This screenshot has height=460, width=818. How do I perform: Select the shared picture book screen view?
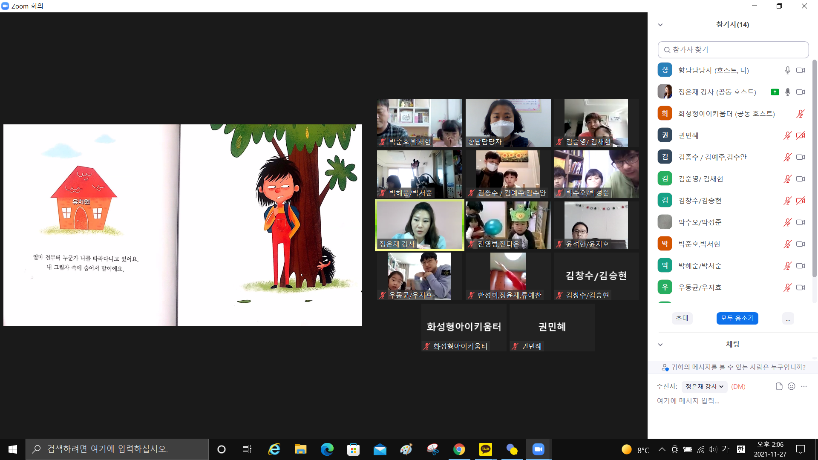(x=183, y=225)
